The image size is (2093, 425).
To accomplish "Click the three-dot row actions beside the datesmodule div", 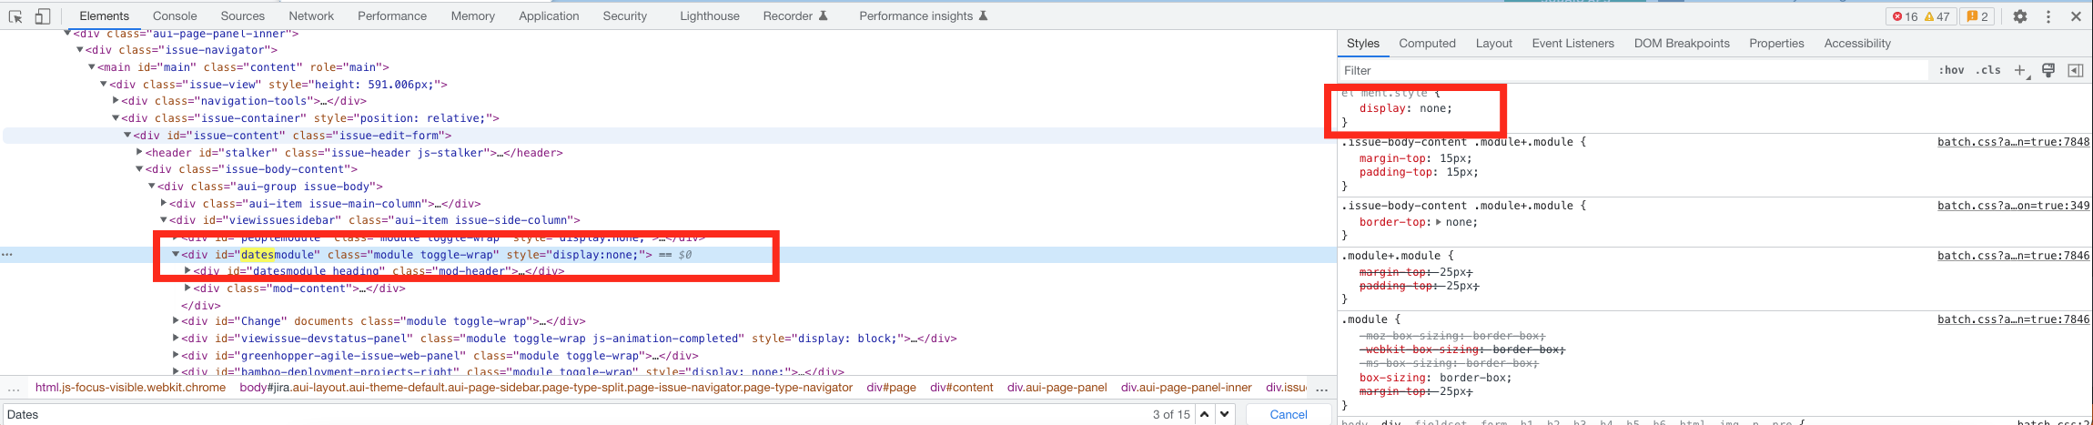I will 7,255.
